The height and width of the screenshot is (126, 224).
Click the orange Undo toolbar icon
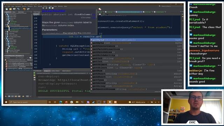tap(24, 9)
